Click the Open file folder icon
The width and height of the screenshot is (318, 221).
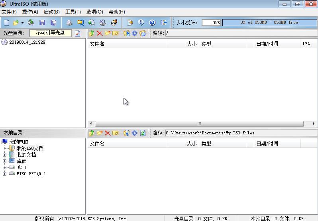(x=16, y=23)
